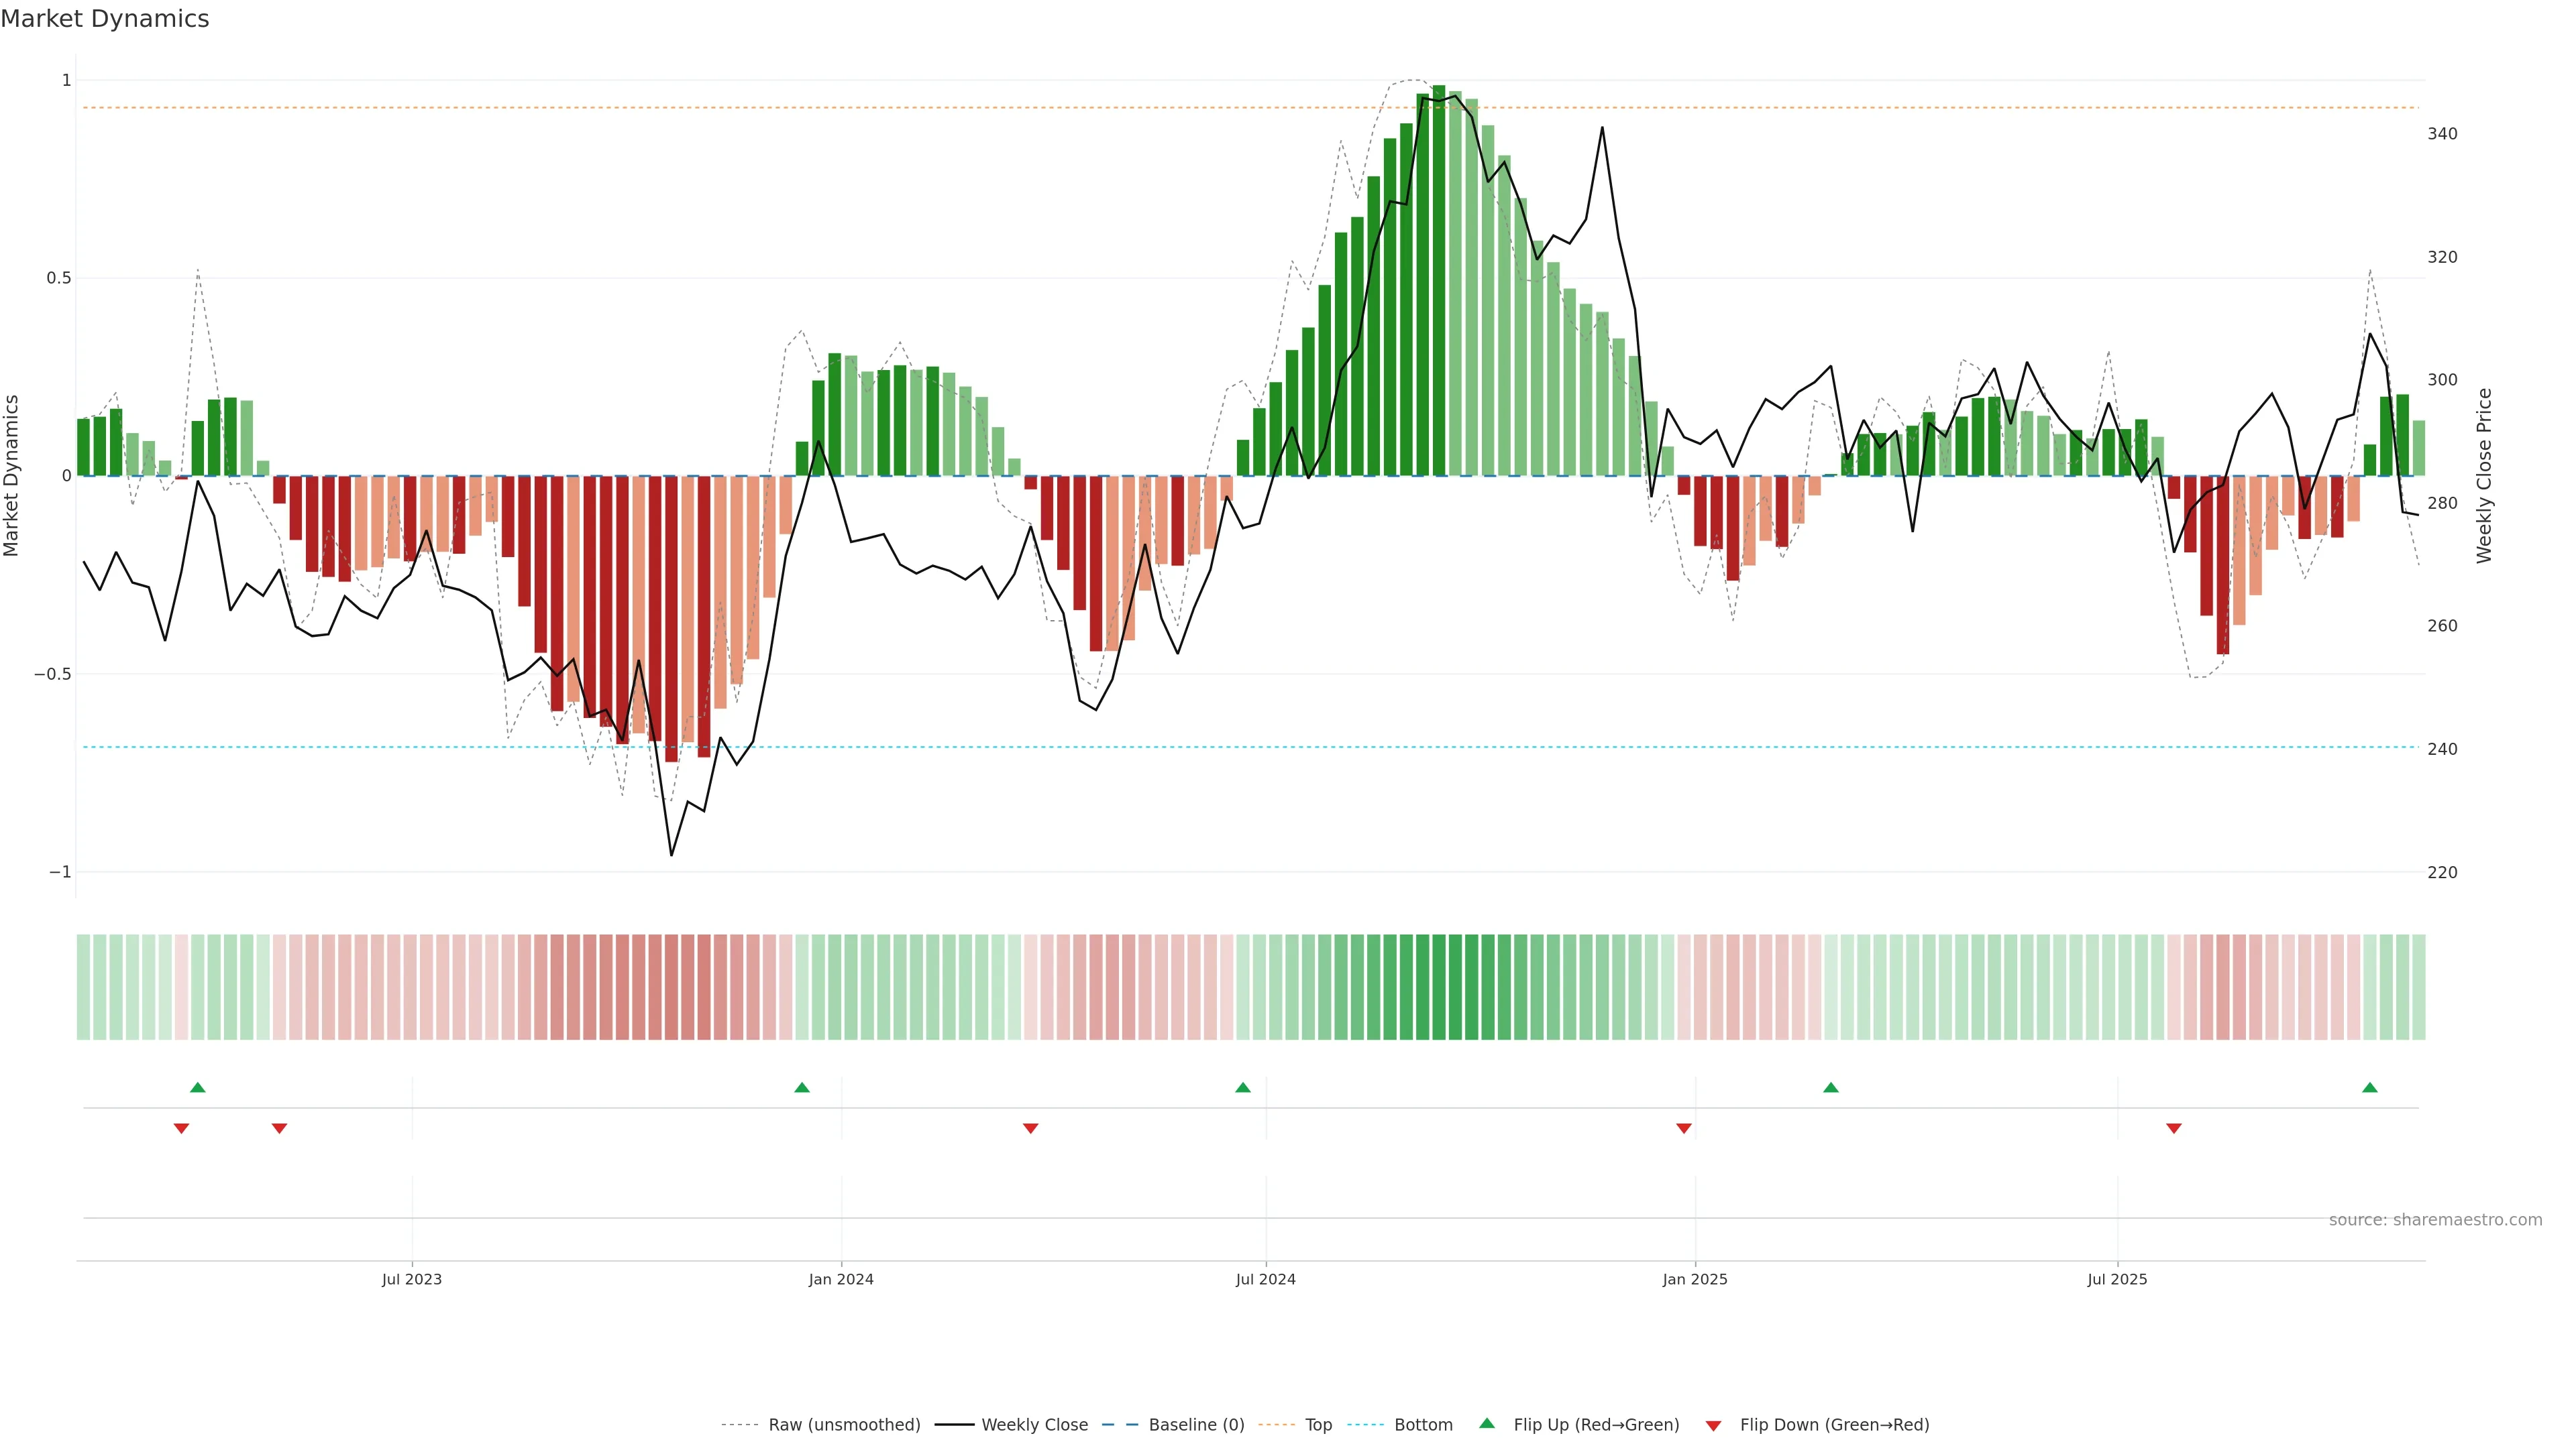Click the Flip Up marker just before Jan 2024
The height and width of the screenshot is (1448, 2576).
point(801,1087)
